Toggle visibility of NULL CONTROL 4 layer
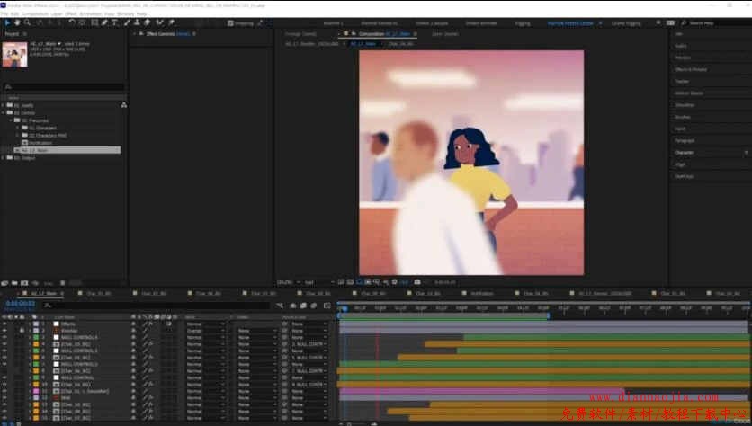 point(4,337)
